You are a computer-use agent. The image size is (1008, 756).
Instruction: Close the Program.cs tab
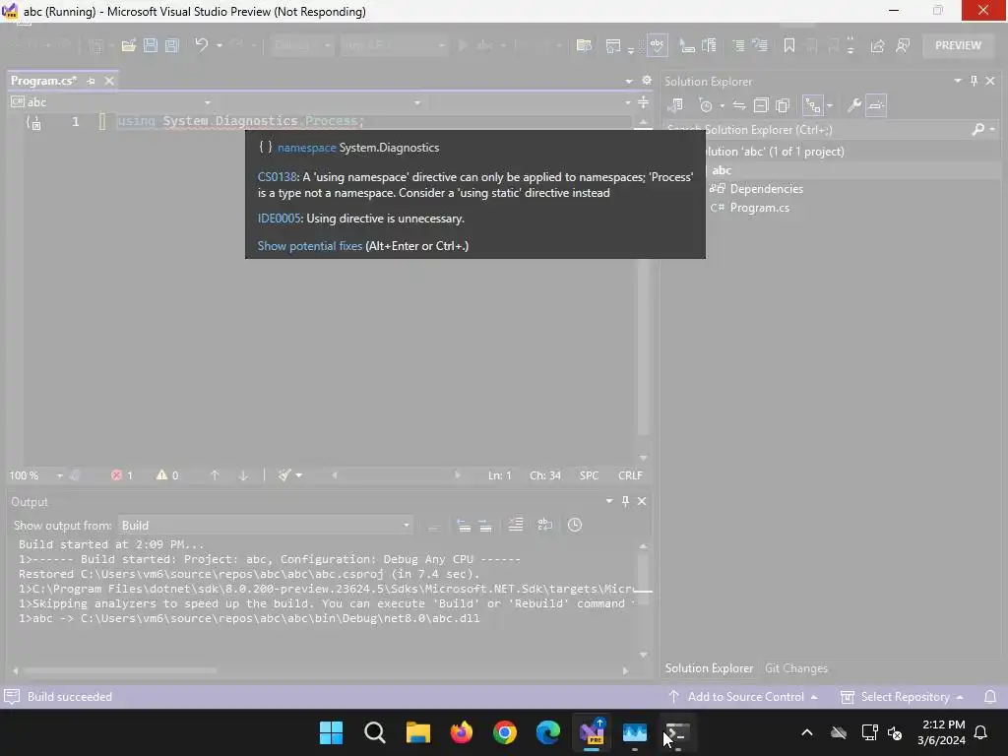[109, 81]
